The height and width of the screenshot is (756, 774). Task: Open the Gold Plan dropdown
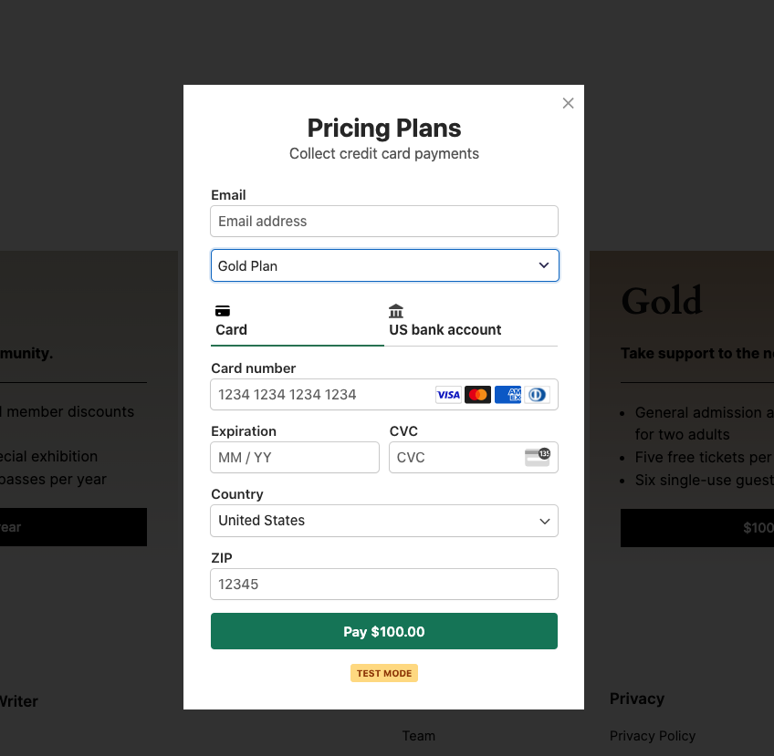(384, 265)
